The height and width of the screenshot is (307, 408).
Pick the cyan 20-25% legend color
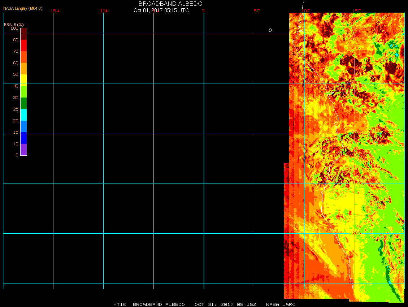pos(23,115)
